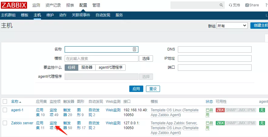Sort hosts by the 名称 column header
The image size is (268, 137).
click(x=16, y=102)
